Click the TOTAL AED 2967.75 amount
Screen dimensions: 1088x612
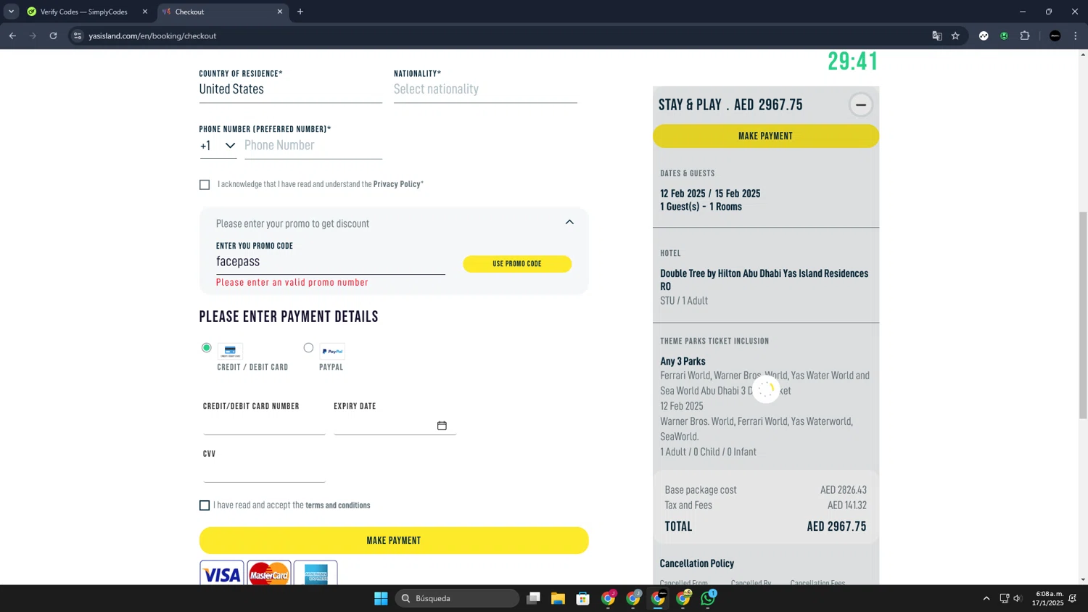pos(836,526)
